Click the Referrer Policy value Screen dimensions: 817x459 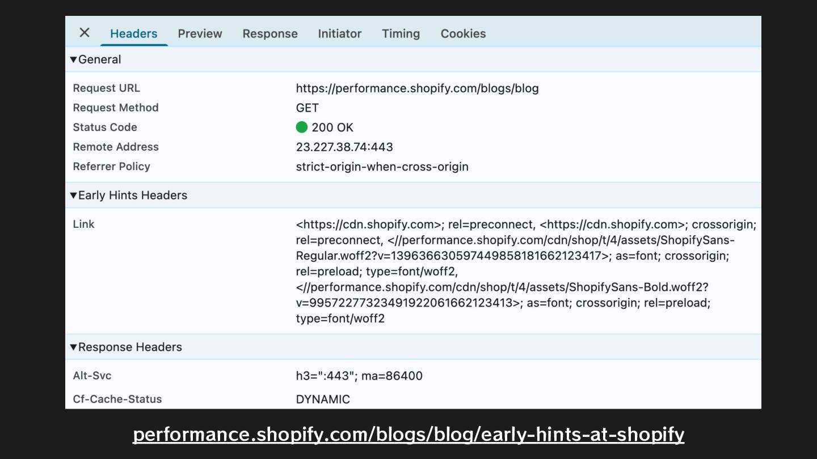[382, 167]
